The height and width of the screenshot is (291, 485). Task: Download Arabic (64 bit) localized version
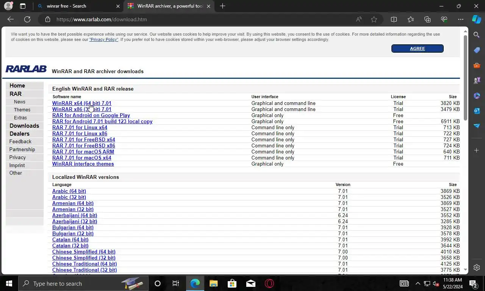69,191
